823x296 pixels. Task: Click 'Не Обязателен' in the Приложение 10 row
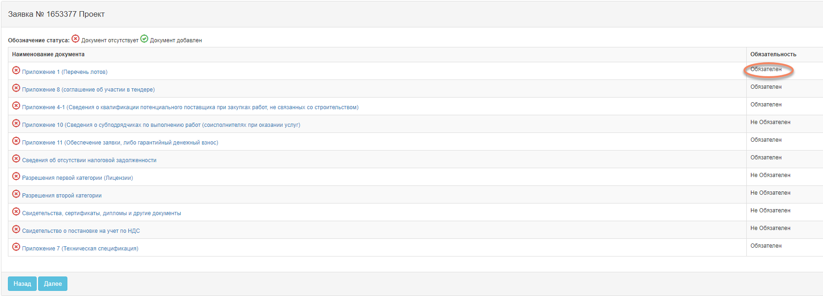coord(770,122)
